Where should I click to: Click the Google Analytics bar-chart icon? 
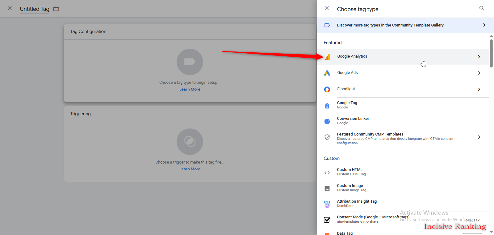tap(327, 57)
